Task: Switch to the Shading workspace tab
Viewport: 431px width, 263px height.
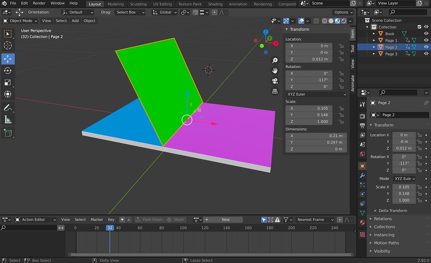Action: pyautogui.click(x=215, y=4)
